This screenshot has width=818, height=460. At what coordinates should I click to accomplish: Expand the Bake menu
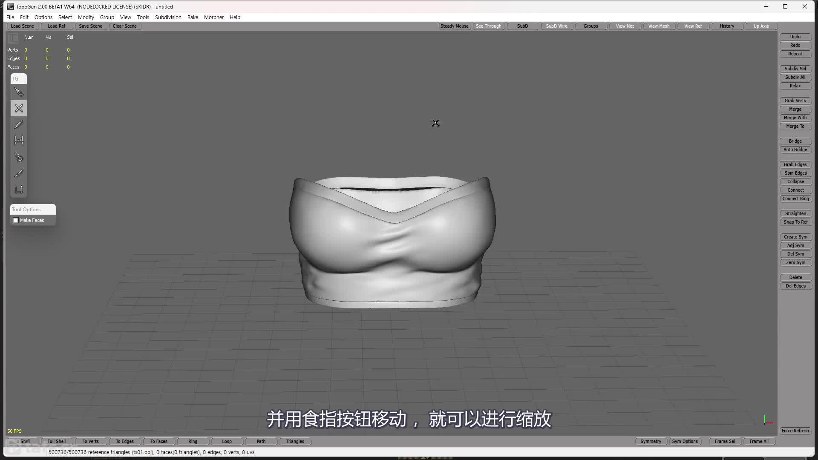(193, 17)
